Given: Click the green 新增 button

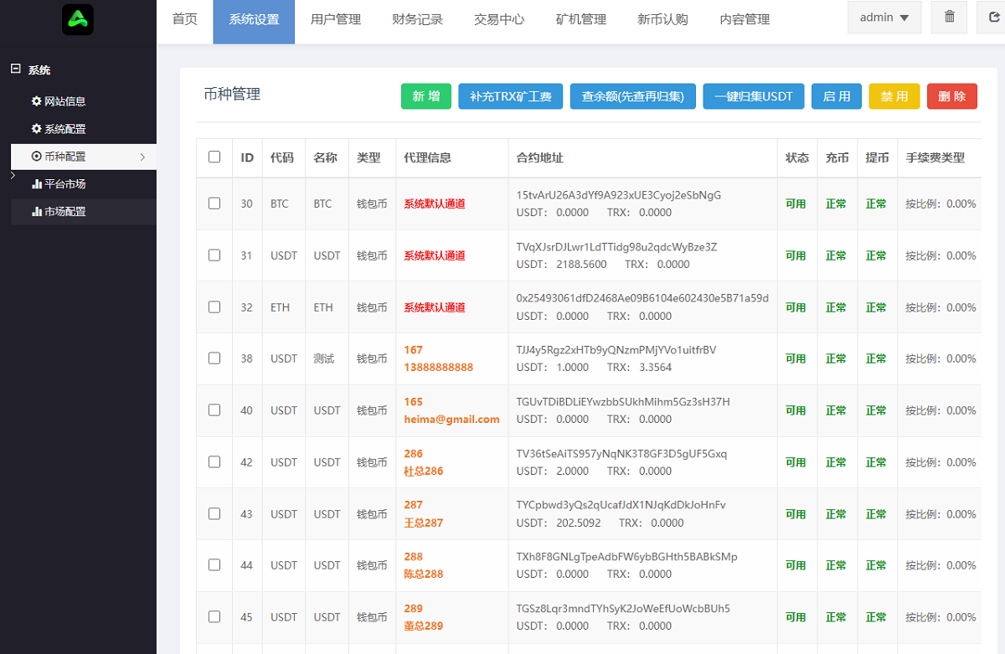Looking at the screenshot, I should 426,96.
